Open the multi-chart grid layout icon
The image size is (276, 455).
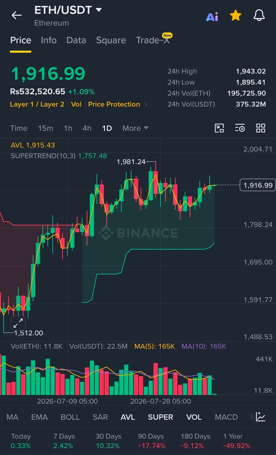tap(261, 128)
